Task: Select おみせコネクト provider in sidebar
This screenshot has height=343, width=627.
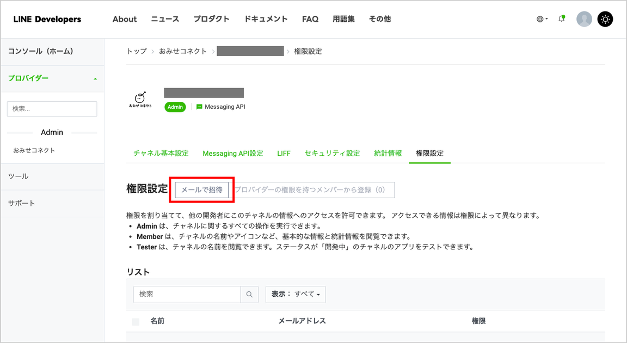Action: 34,150
